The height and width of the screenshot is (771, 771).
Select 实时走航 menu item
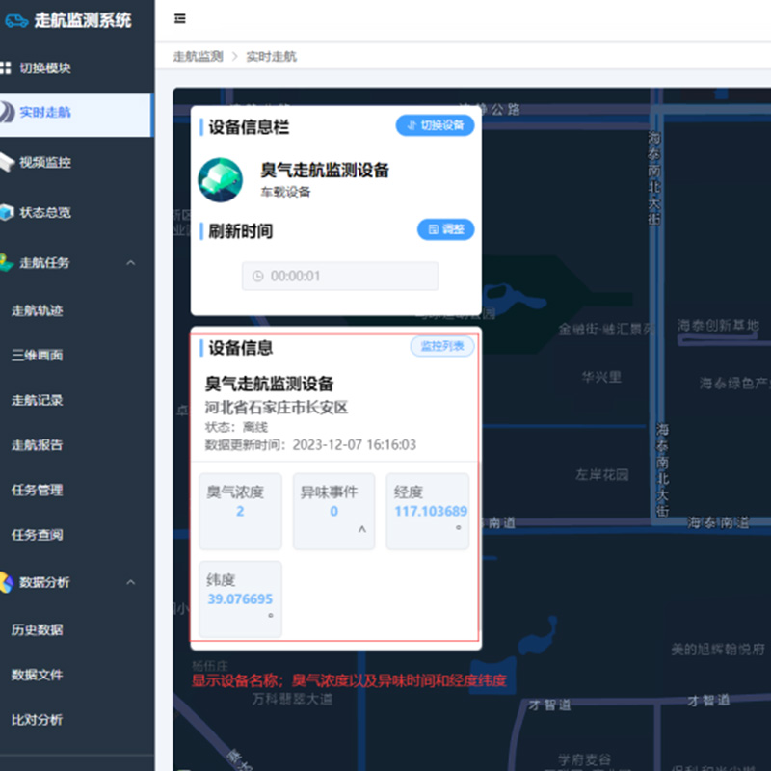(77, 115)
